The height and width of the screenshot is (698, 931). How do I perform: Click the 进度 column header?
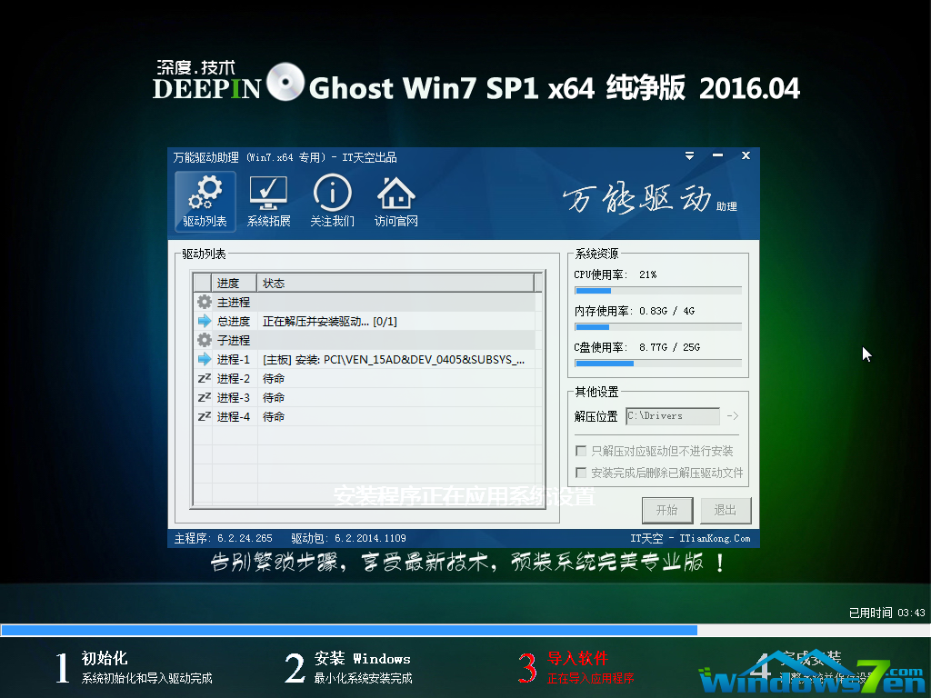(234, 284)
